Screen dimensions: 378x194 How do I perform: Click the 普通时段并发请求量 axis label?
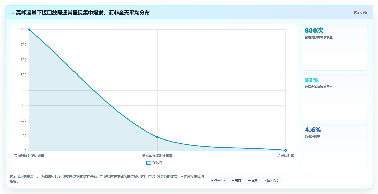tap(29, 156)
